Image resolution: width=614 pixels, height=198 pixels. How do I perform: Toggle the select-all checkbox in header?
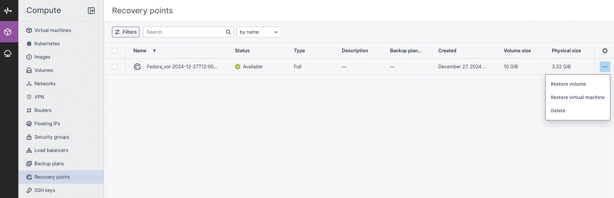pos(115,51)
